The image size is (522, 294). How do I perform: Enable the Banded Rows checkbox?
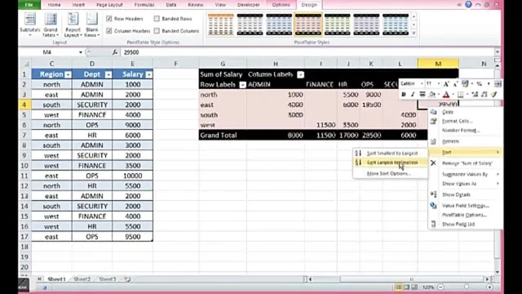point(157,19)
